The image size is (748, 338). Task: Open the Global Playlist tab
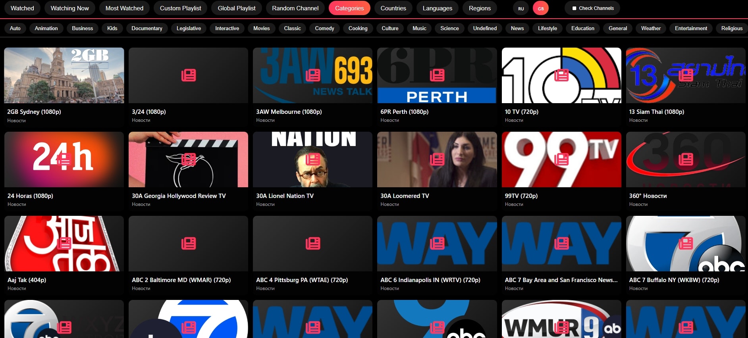point(237,8)
